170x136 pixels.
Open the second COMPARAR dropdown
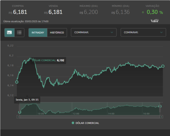pos(143,32)
